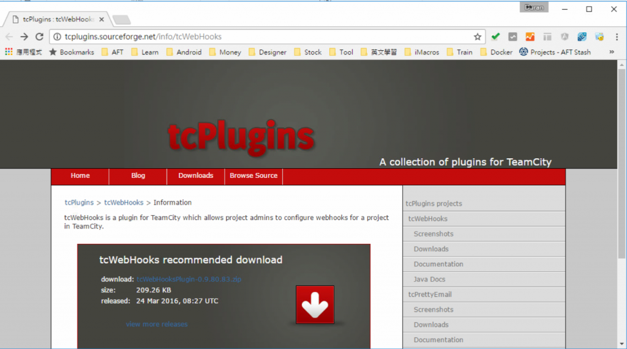Open the Train bookmark folder
The height and width of the screenshot is (349, 627).
pyautogui.click(x=459, y=53)
